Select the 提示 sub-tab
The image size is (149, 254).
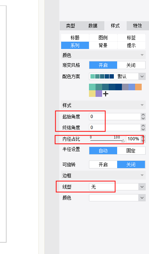(x=131, y=45)
